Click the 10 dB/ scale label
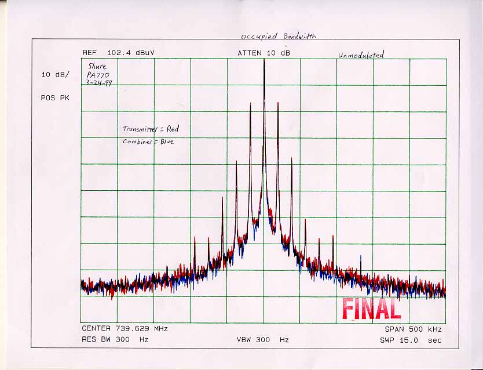The width and height of the screenshot is (483, 370). coord(56,75)
